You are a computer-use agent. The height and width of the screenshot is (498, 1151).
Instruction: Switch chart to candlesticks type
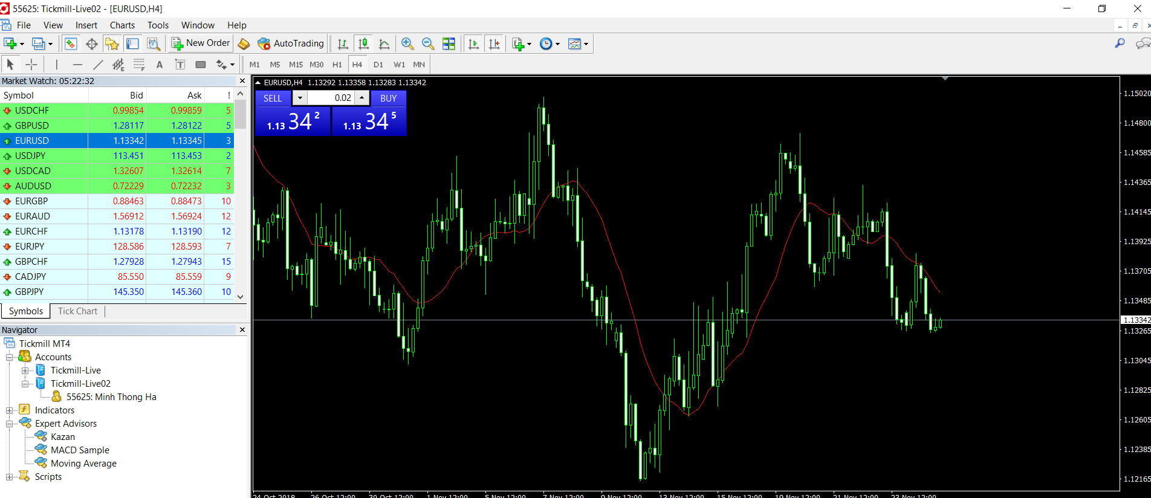pos(363,44)
